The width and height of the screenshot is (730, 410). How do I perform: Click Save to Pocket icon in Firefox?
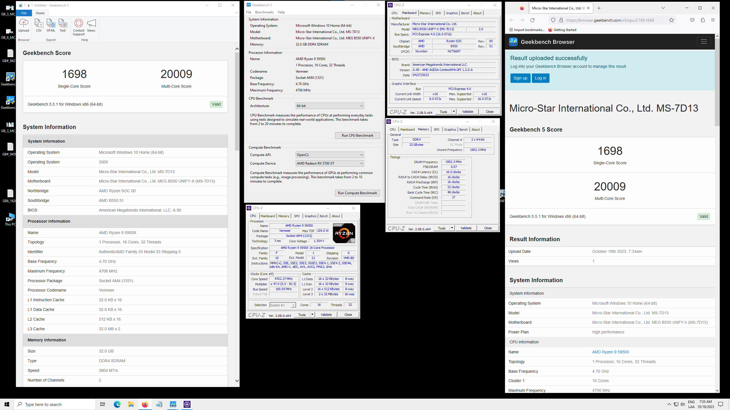692,20
